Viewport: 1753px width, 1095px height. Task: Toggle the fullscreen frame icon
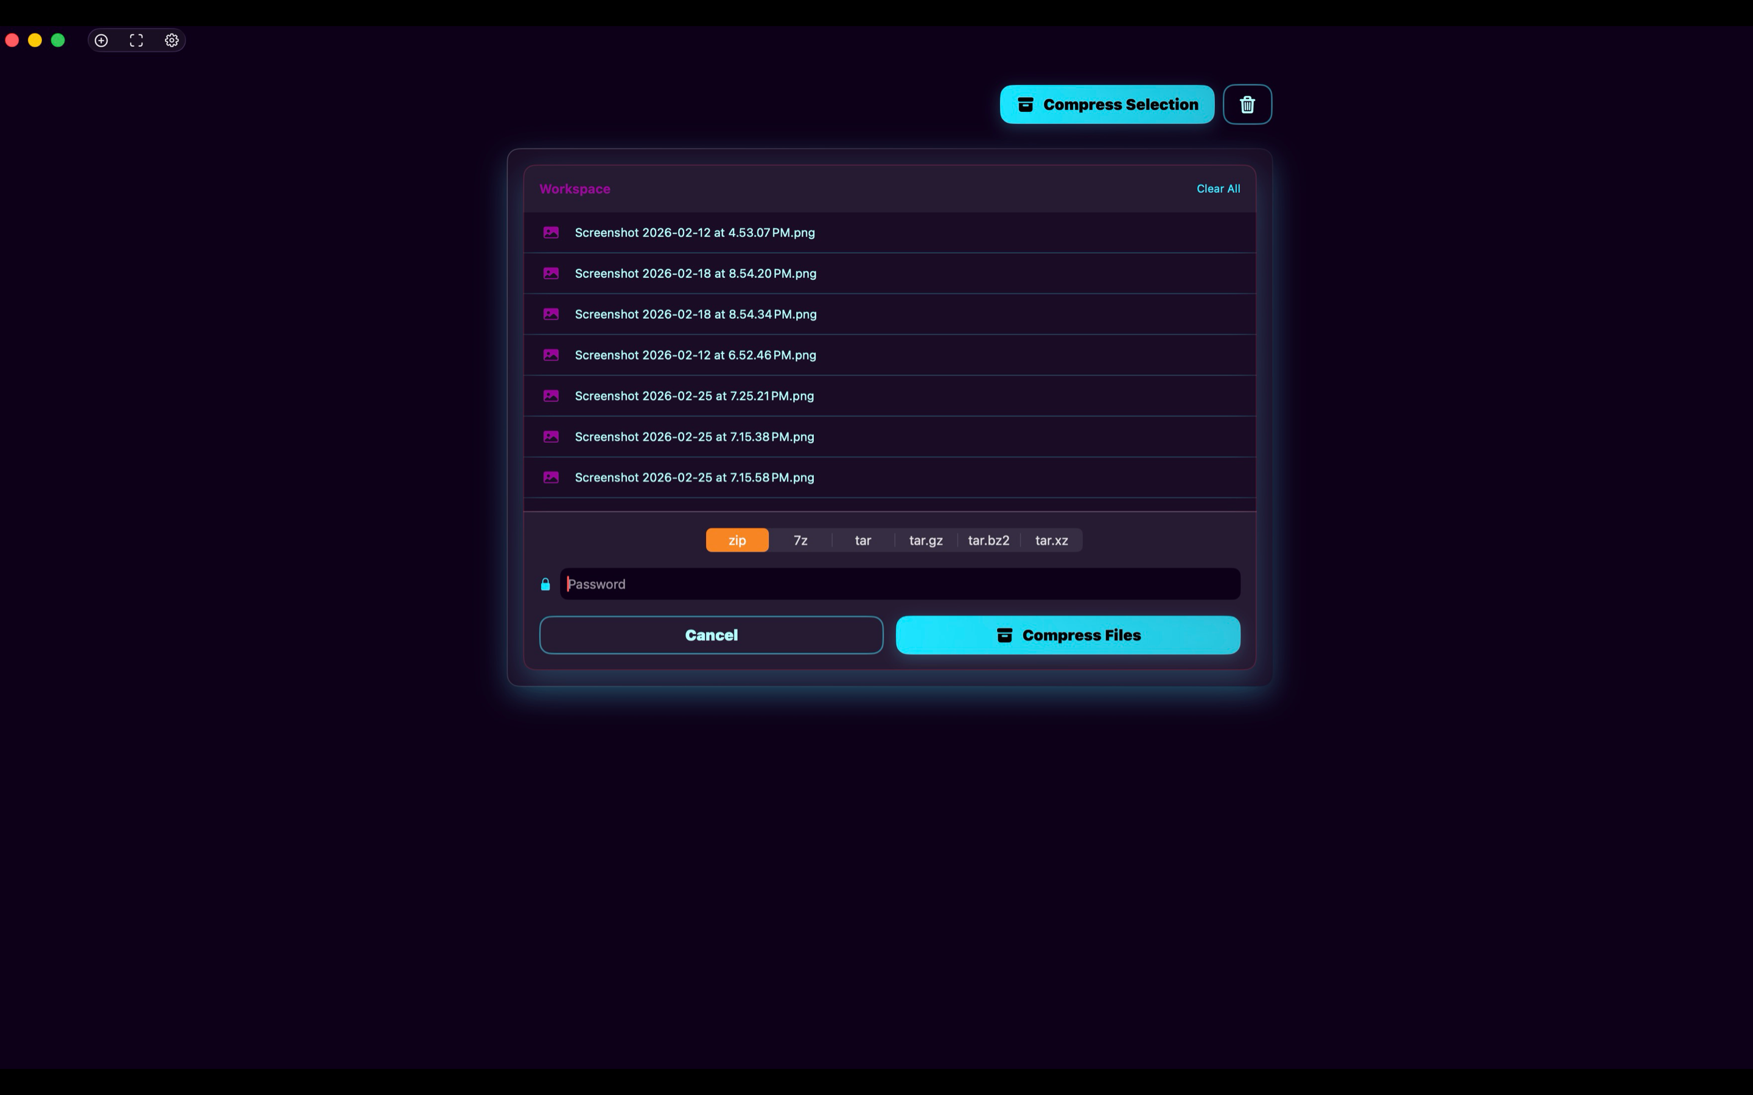pos(136,41)
